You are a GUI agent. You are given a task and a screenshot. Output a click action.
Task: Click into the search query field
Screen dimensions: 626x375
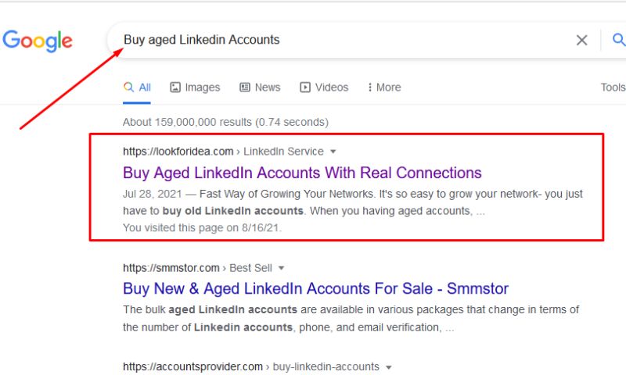(x=344, y=40)
